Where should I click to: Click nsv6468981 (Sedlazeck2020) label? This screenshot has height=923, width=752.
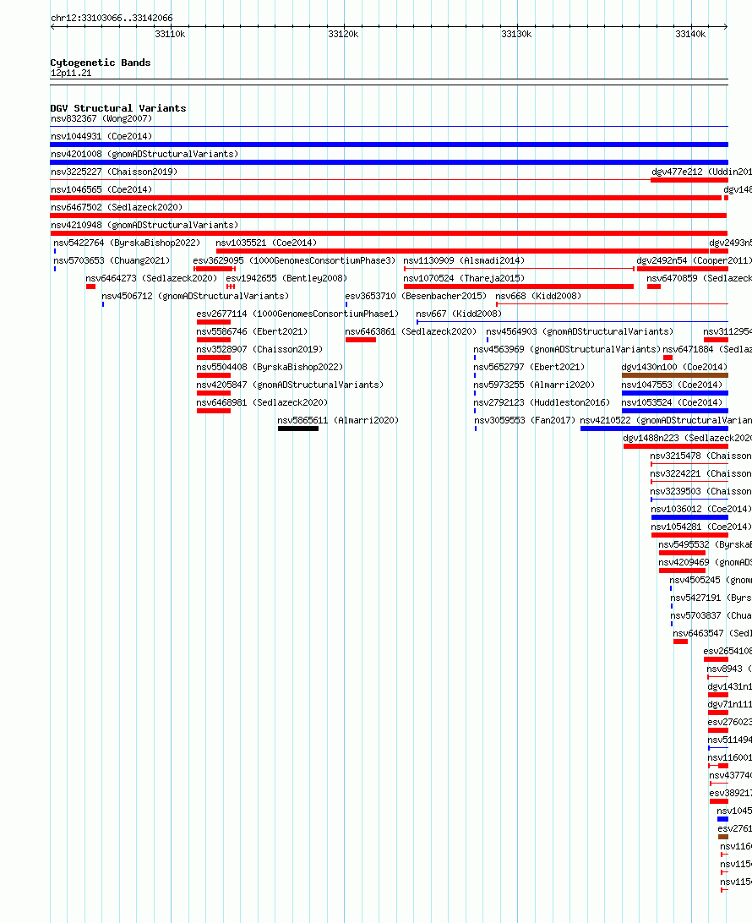(262, 402)
